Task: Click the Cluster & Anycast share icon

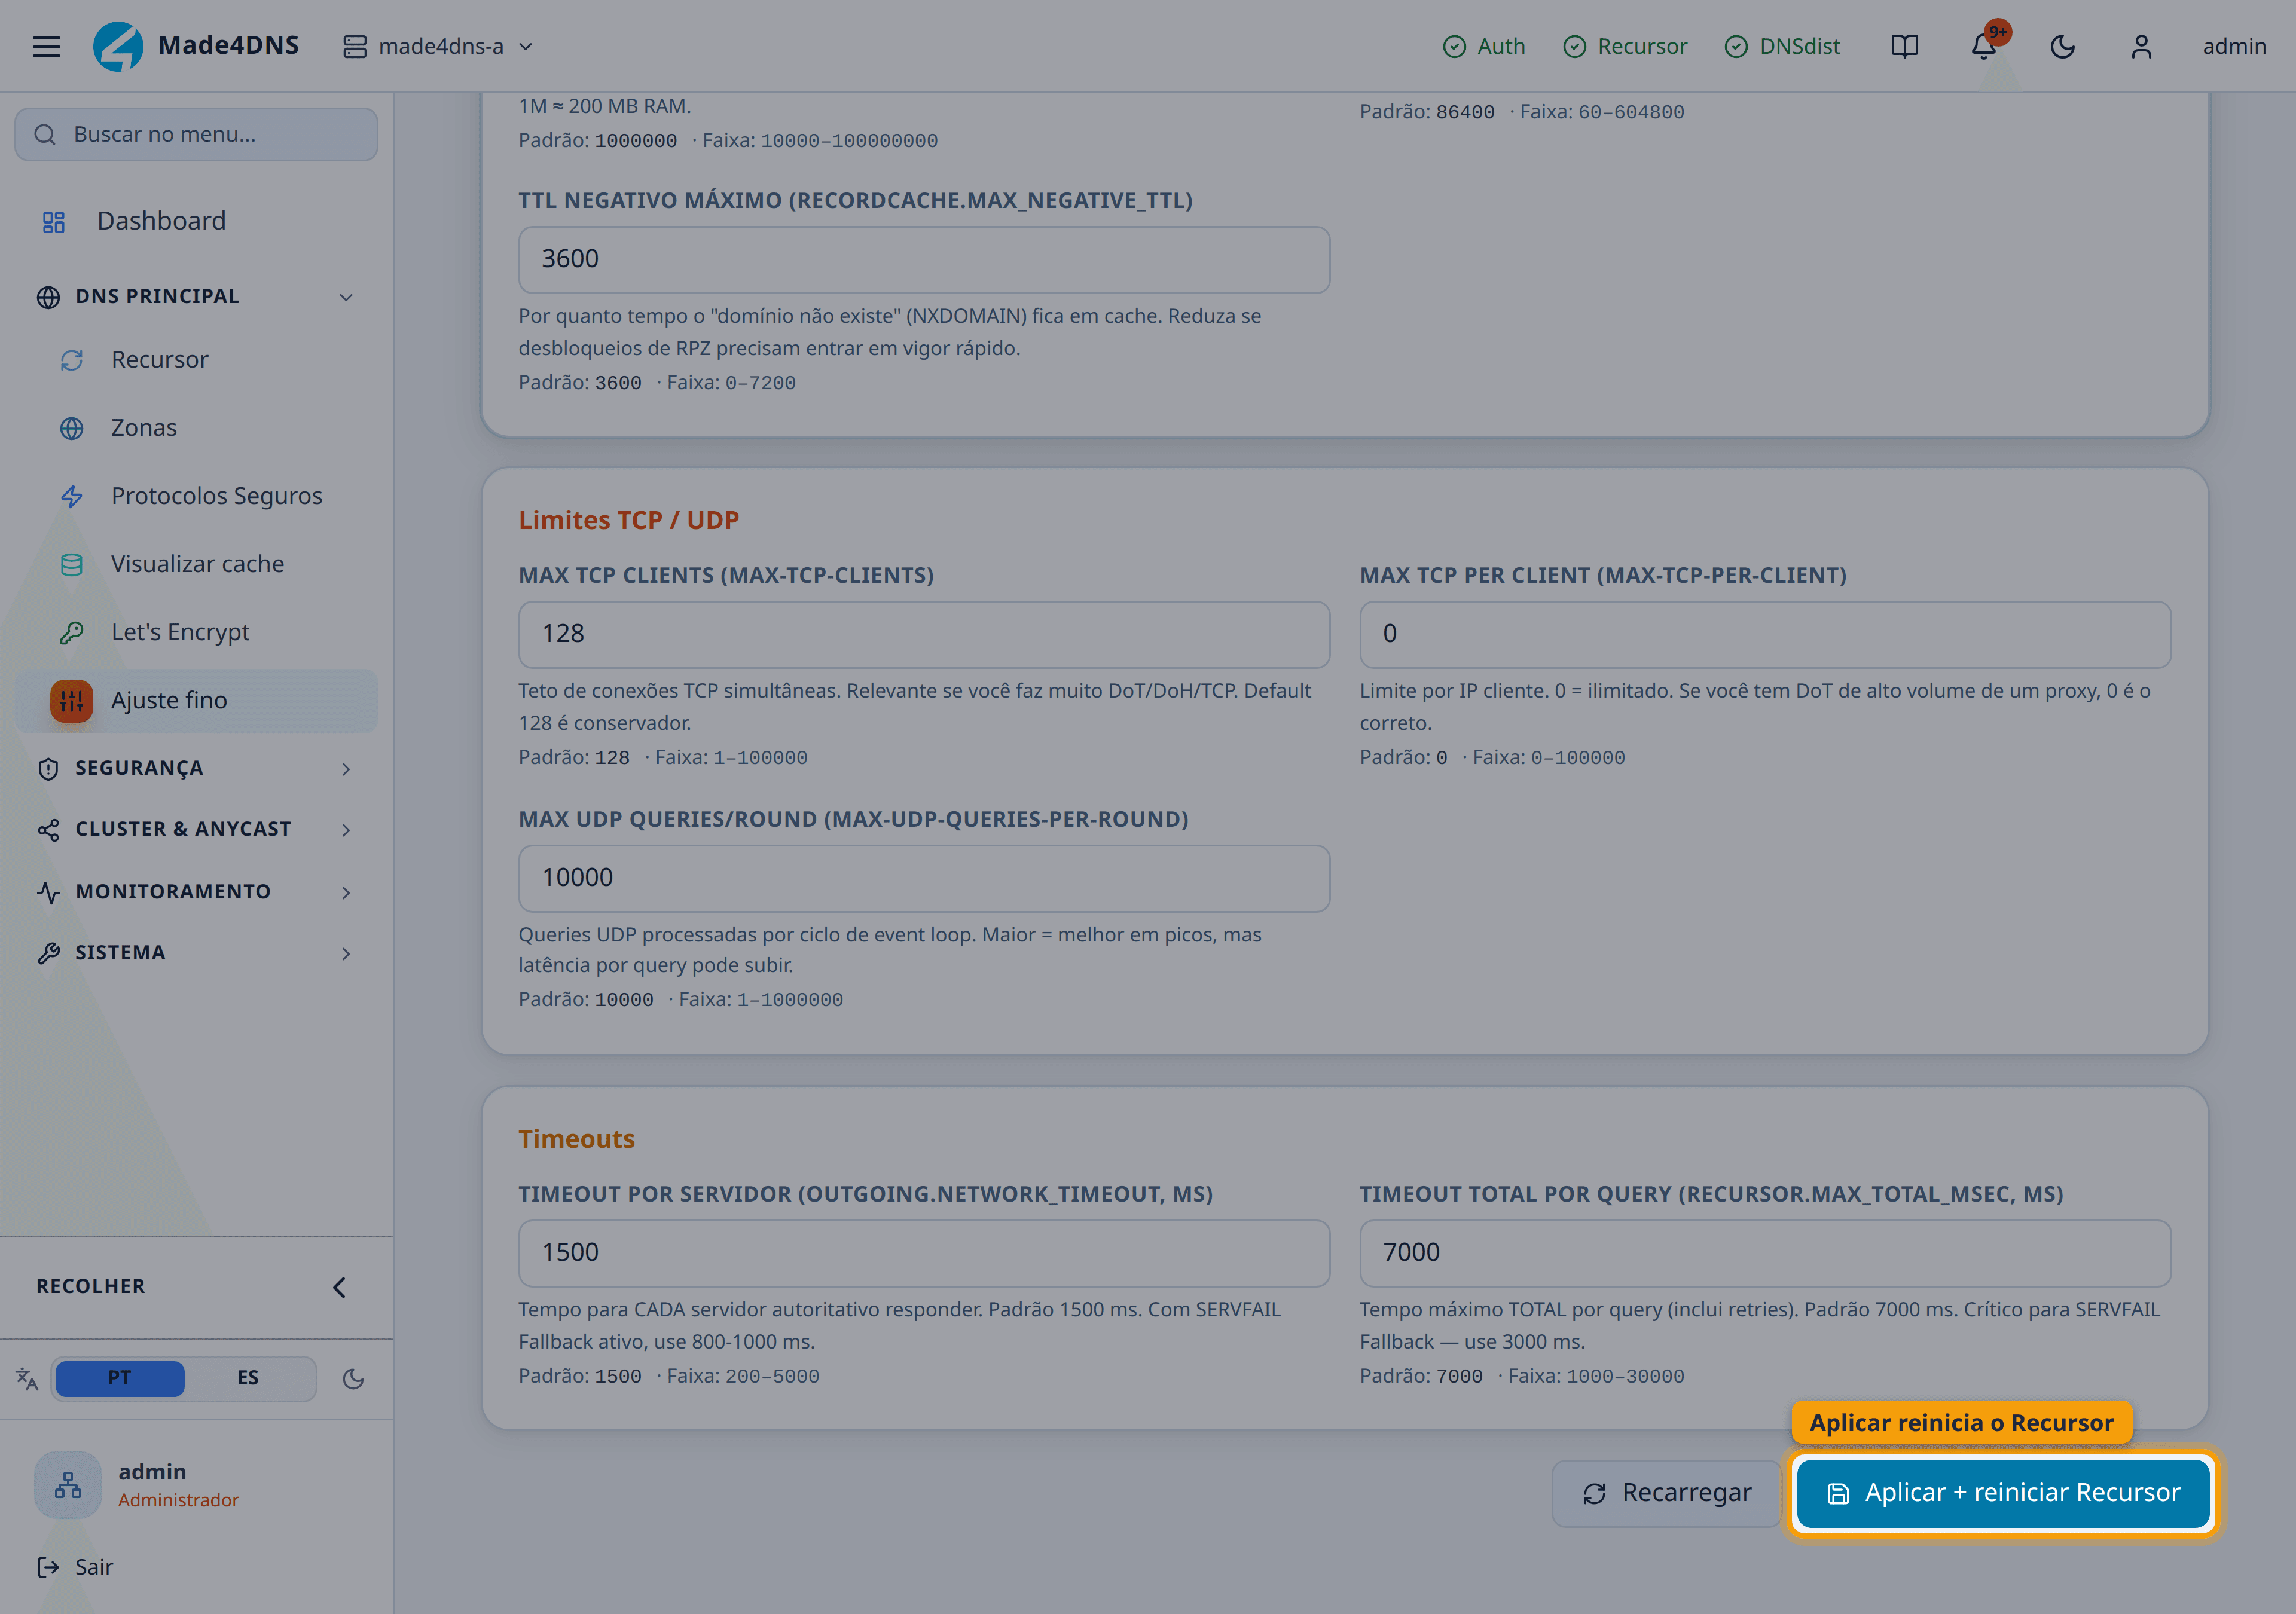Action: tap(48, 830)
